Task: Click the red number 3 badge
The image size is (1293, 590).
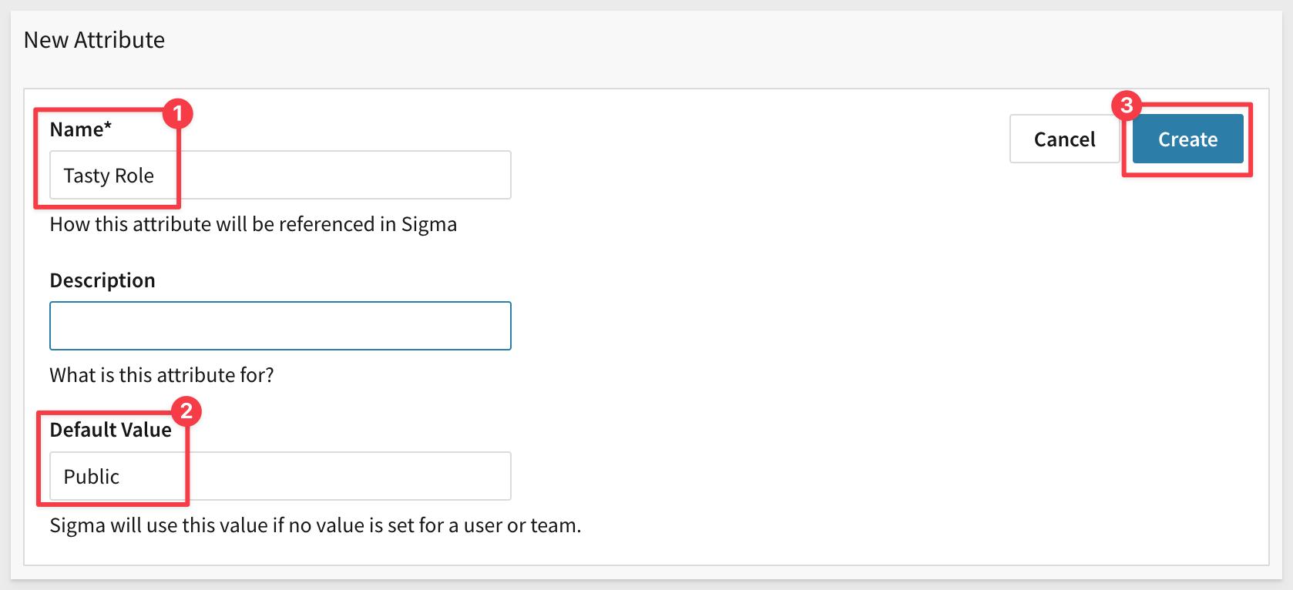Action: (x=1127, y=105)
